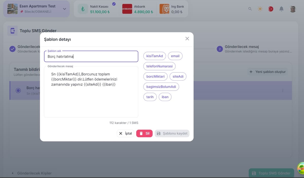Click the search magnifier icon

point(250,9)
